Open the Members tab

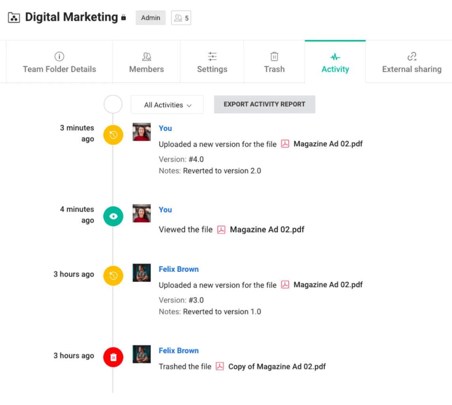pyautogui.click(x=146, y=62)
